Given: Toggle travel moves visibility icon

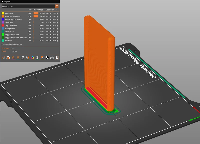Looking at the screenshot, I should [x=3, y=58].
